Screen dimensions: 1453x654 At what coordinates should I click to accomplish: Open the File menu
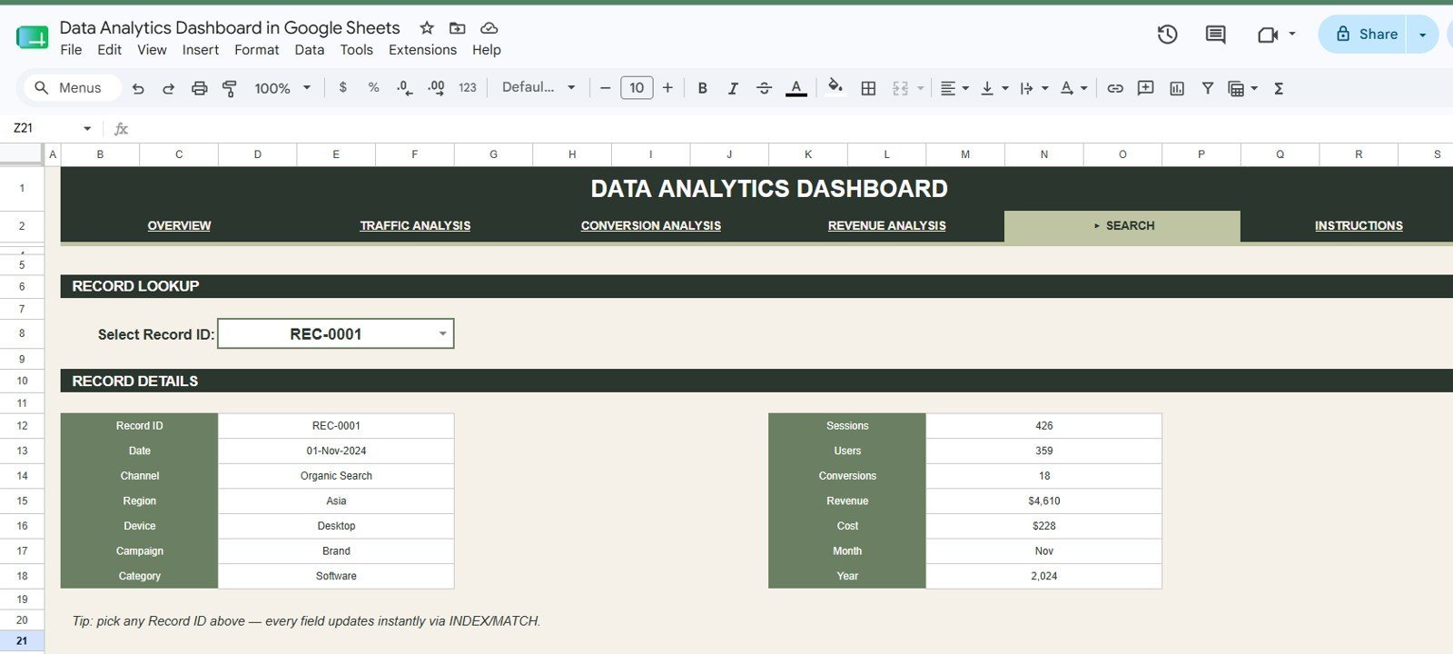(71, 50)
